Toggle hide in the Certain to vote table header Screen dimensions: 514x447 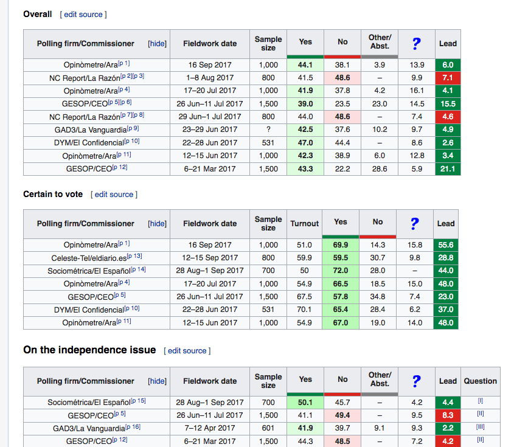157,224
